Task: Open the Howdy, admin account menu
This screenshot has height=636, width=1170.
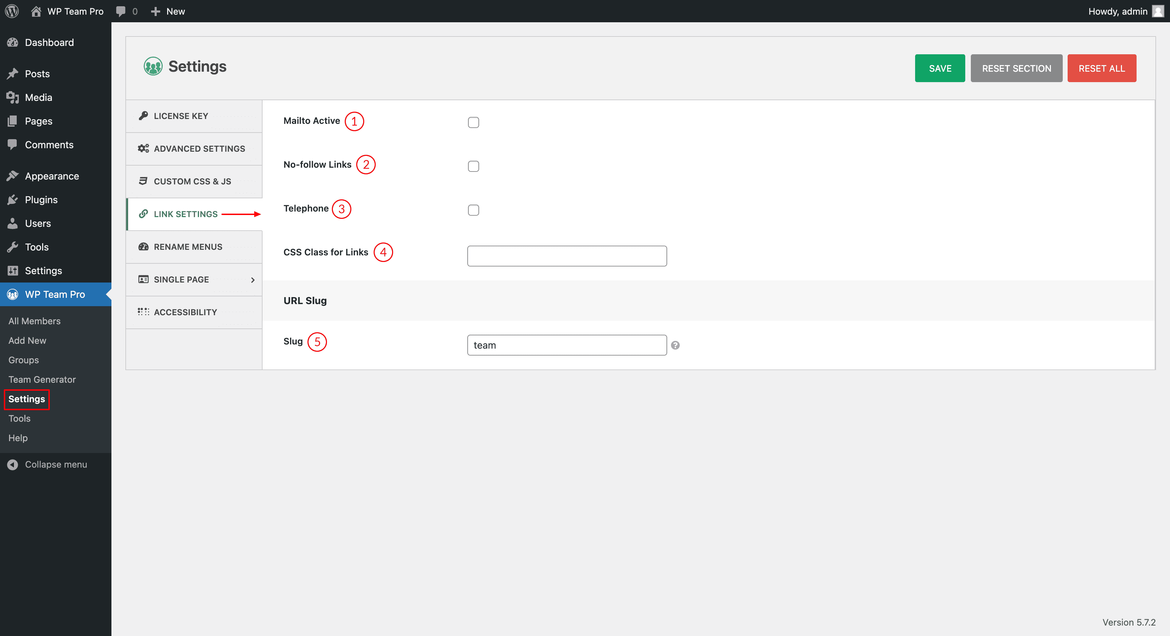Action: 1118,11
